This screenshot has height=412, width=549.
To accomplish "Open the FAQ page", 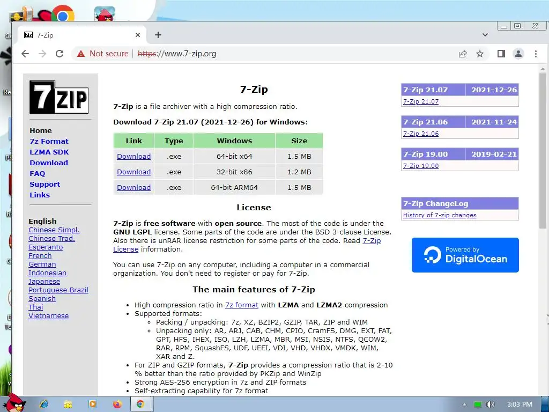I will 38,173.
